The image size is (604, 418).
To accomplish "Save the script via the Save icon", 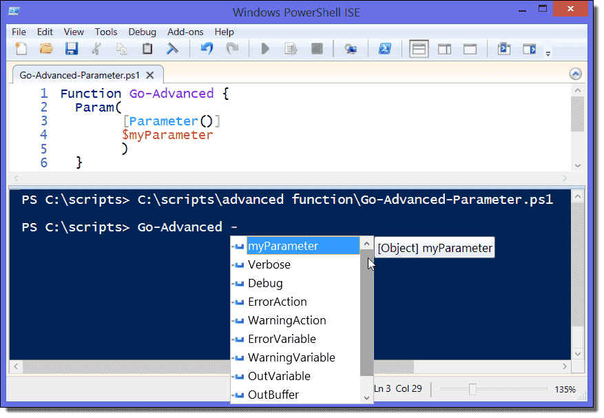I will tap(71, 48).
